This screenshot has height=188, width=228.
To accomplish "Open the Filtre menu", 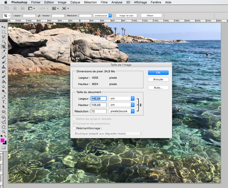I will 104,2.
